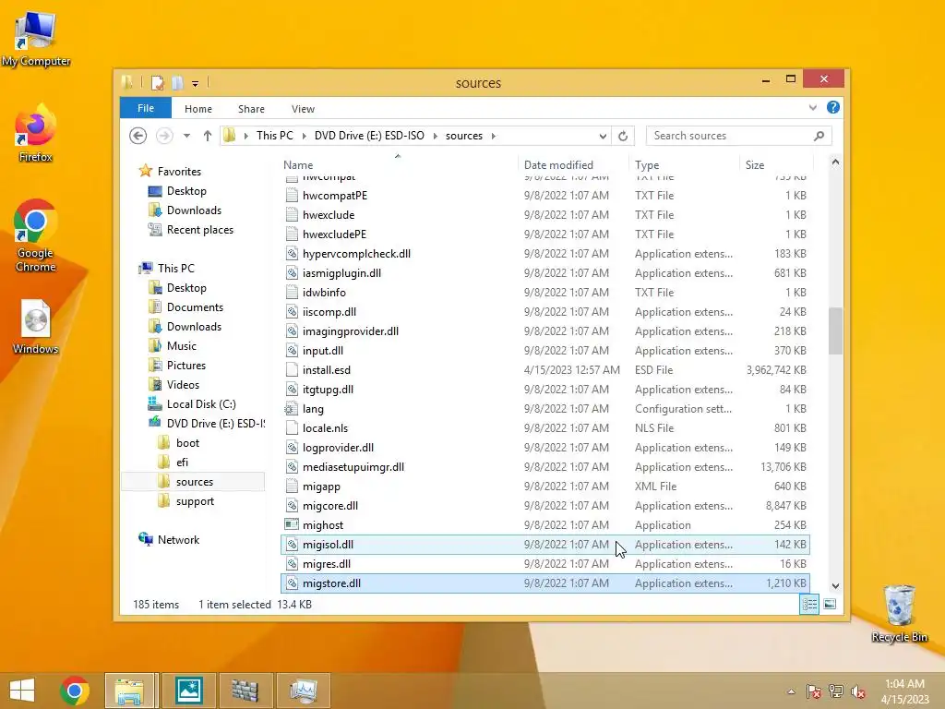945x709 pixels.
Task: Click 'DVD Drive (E:) ESD-ISO' breadcrumb
Action: (x=369, y=136)
